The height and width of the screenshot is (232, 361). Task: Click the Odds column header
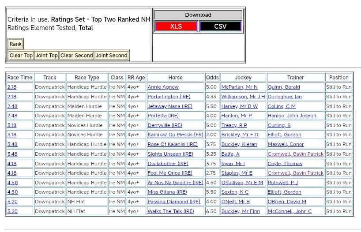tap(212, 78)
